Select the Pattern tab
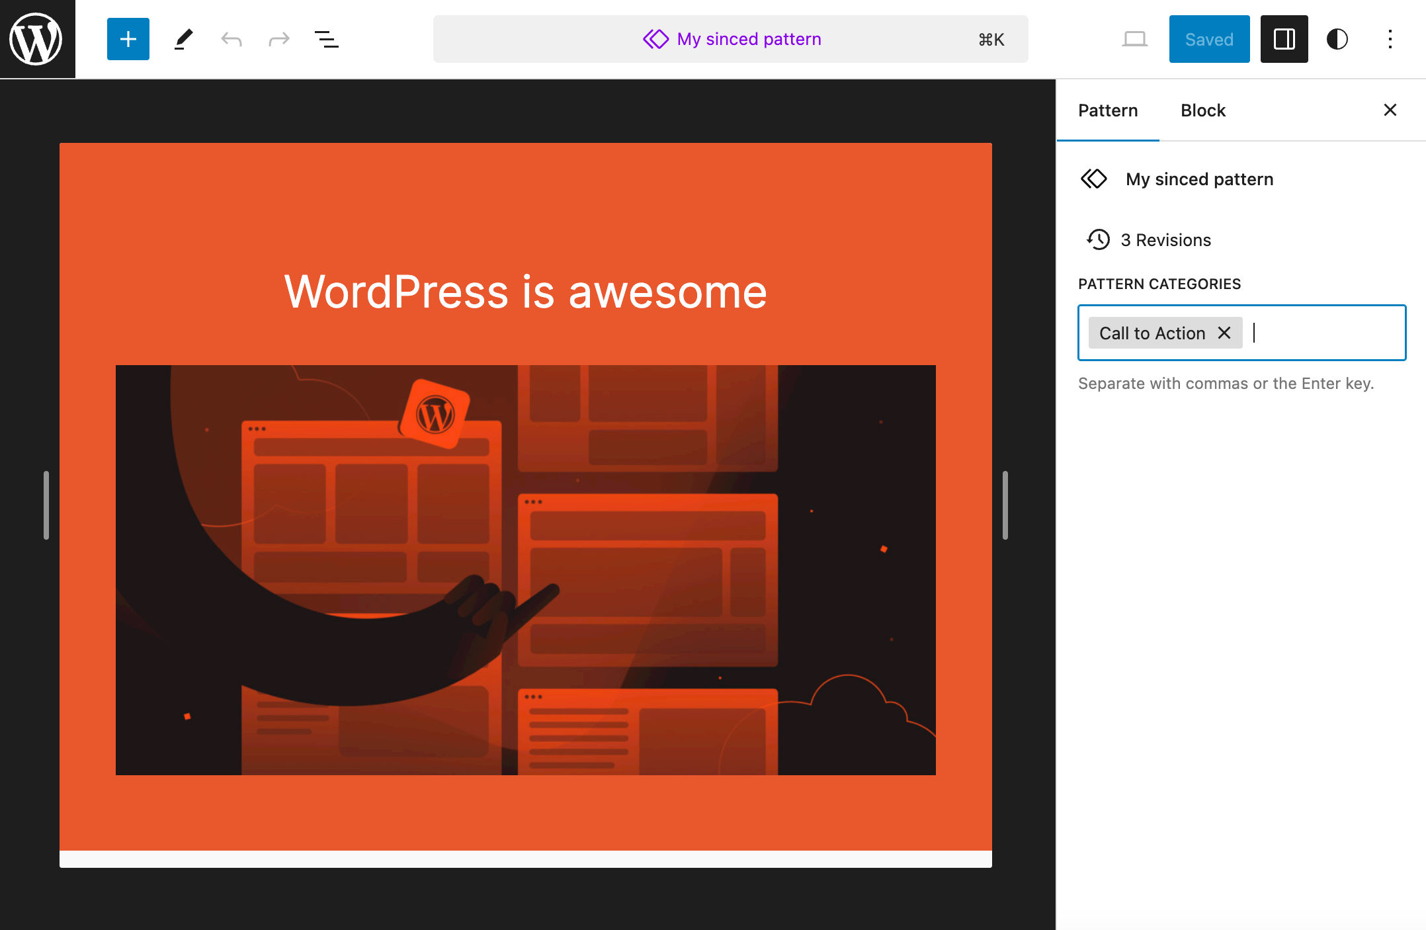The width and height of the screenshot is (1426, 930). [1108, 110]
